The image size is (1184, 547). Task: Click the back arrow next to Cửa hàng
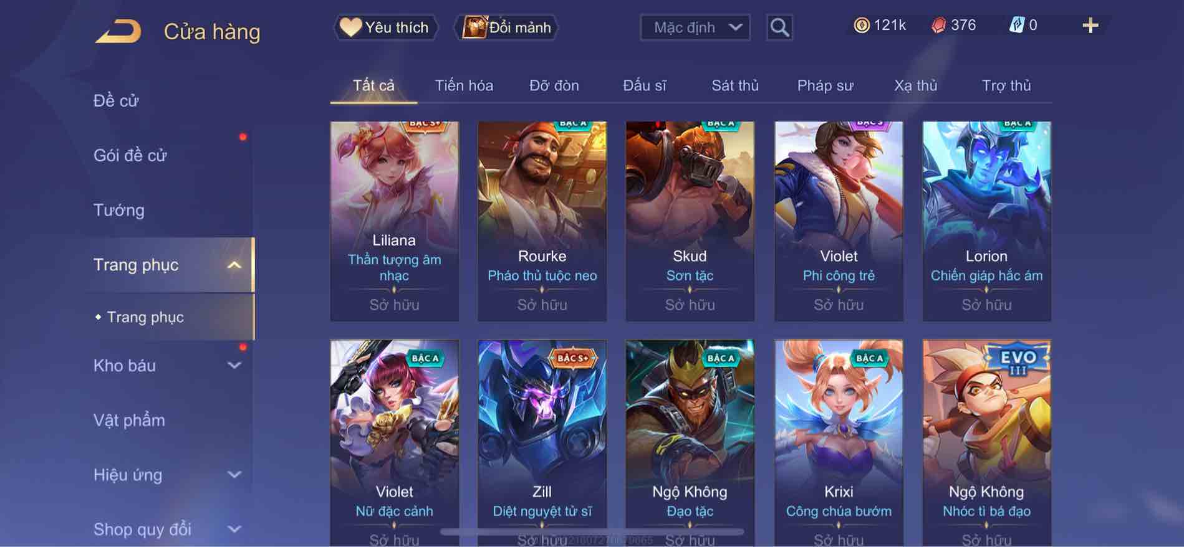pos(118,31)
